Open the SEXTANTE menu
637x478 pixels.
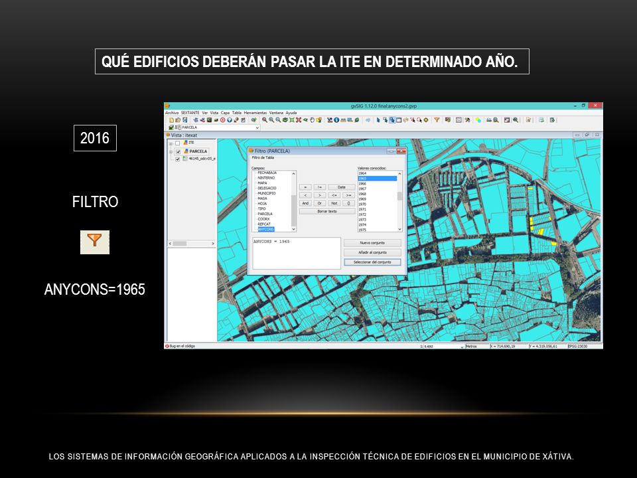(x=190, y=113)
